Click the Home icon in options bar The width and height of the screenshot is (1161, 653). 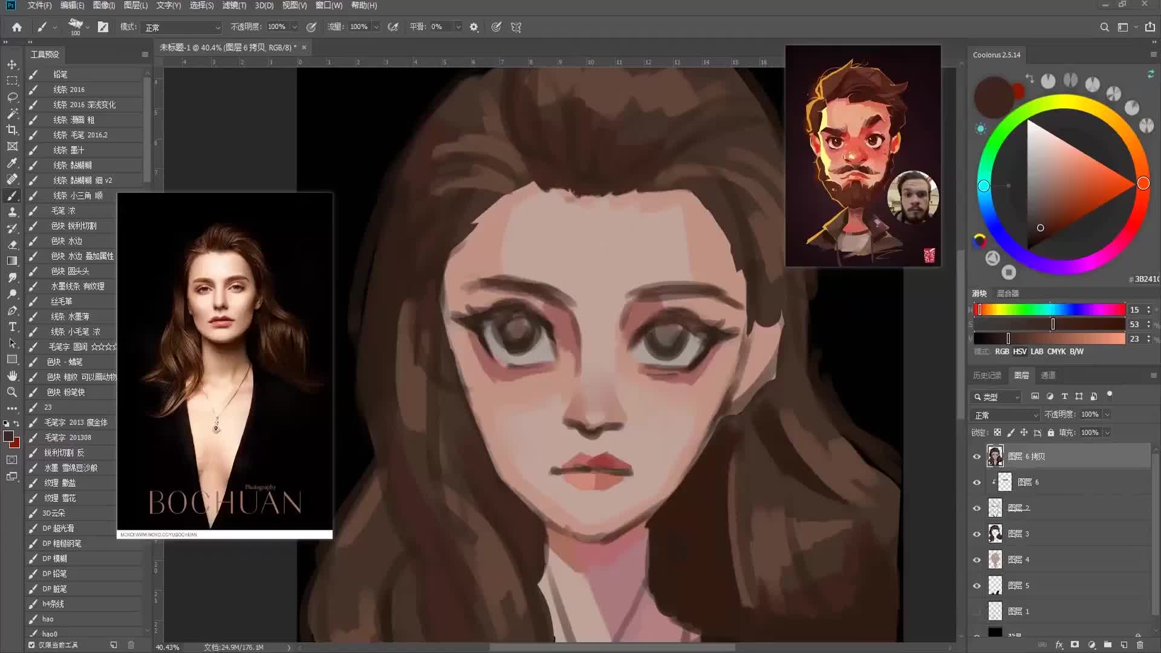point(17,27)
